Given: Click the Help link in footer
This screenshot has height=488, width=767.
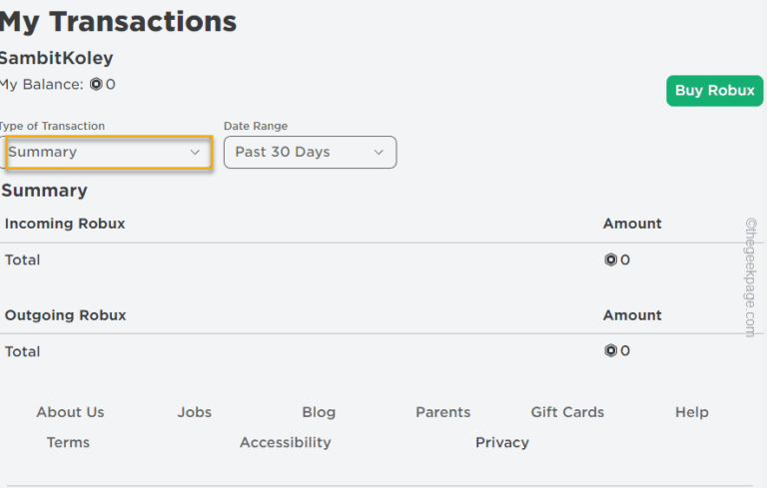Looking at the screenshot, I should coord(691,412).
